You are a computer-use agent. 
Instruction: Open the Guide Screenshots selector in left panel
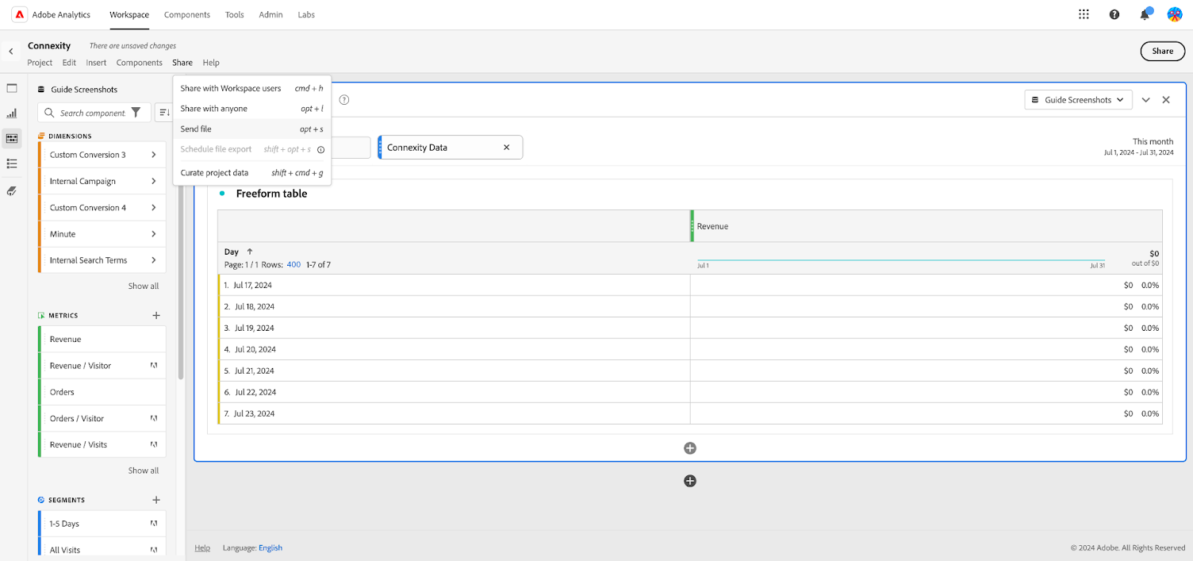78,90
